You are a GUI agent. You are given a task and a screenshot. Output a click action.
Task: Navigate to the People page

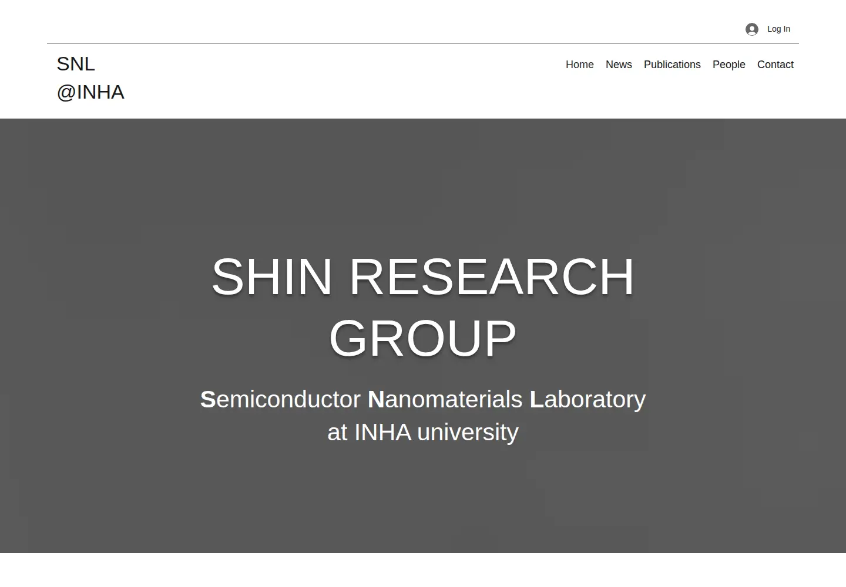click(x=728, y=65)
